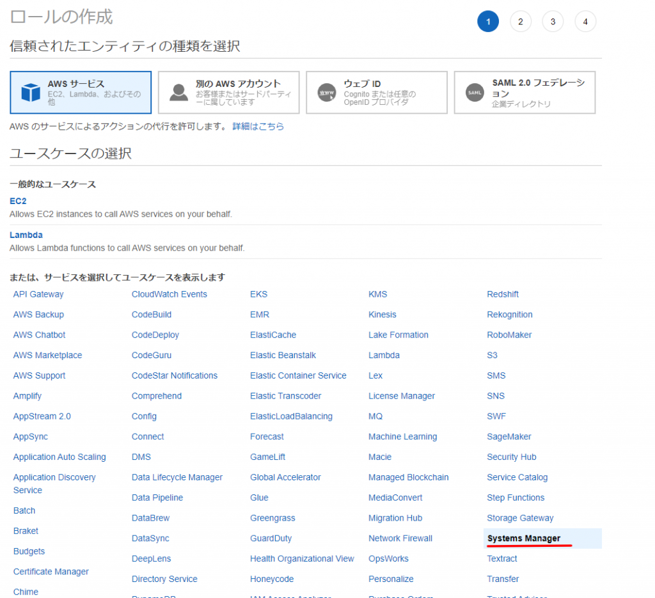Select Global Accelerator service
This screenshot has width=655, height=598.
tap(285, 477)
